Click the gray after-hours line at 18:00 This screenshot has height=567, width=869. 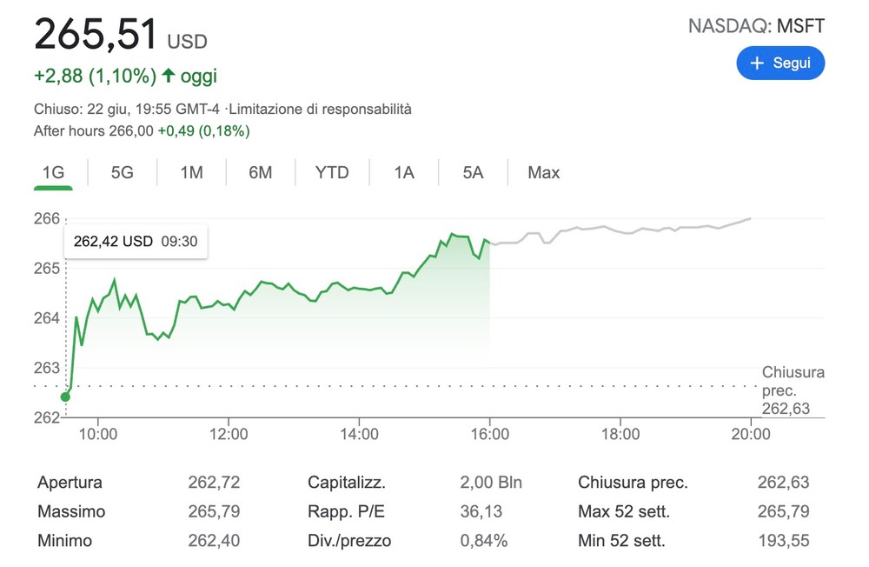click(620, 231)
